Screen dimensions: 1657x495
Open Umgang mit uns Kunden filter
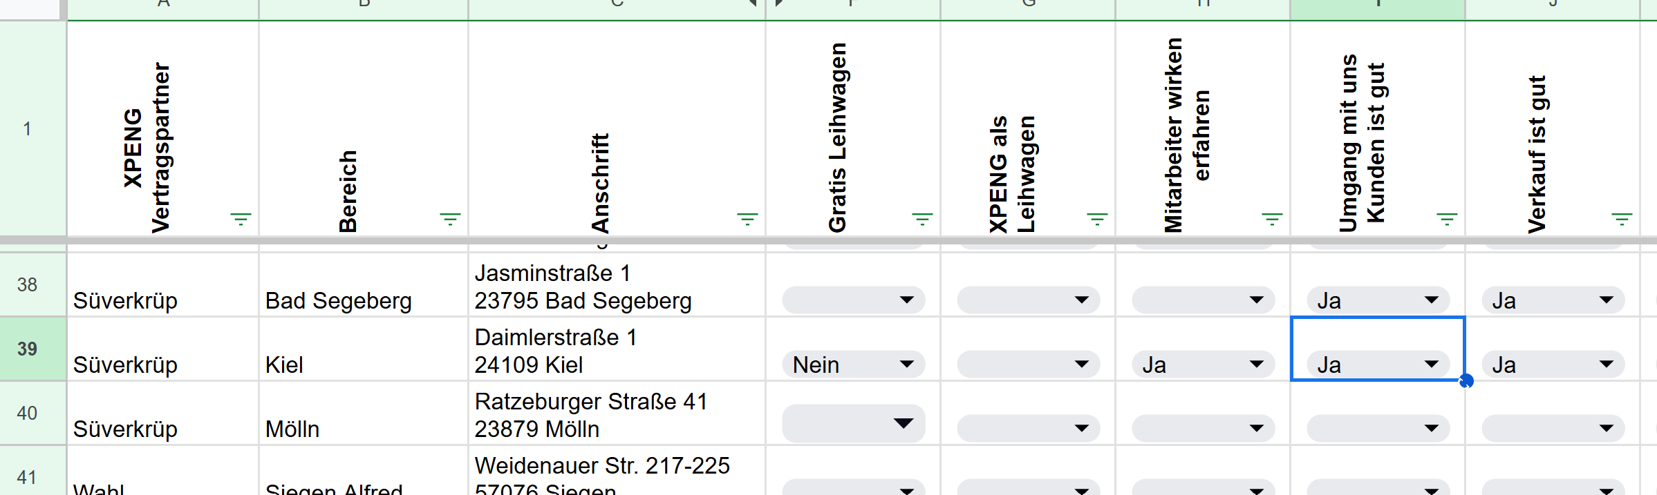tap(1447, 220)
